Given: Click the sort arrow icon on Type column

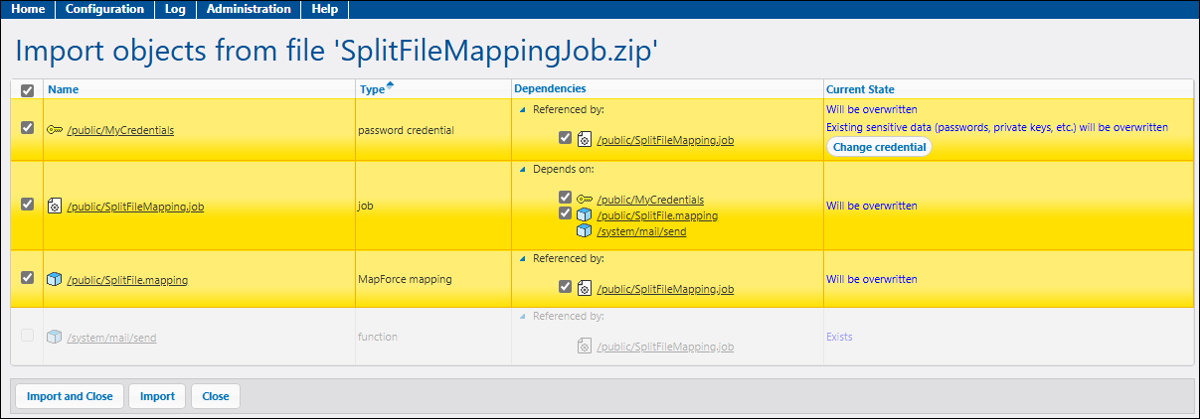Looking at the screenshot, I should 390,85.
